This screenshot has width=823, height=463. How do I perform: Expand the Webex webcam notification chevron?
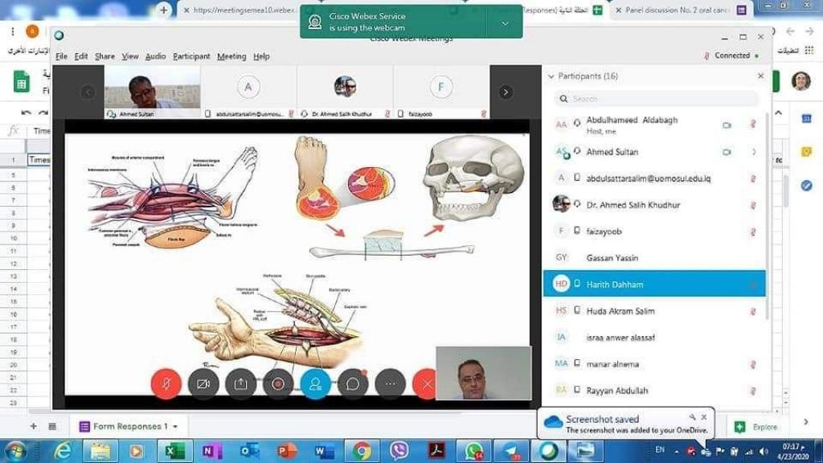(x=505, y=23)
